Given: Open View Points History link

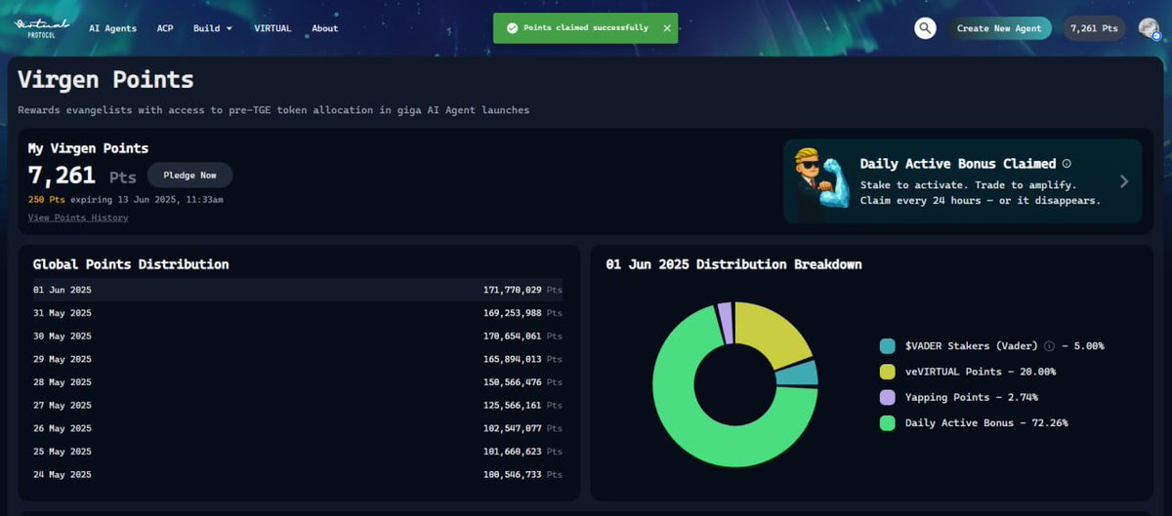Looking at the screenshot, I should pyautogui.click(x=78, y=218).
